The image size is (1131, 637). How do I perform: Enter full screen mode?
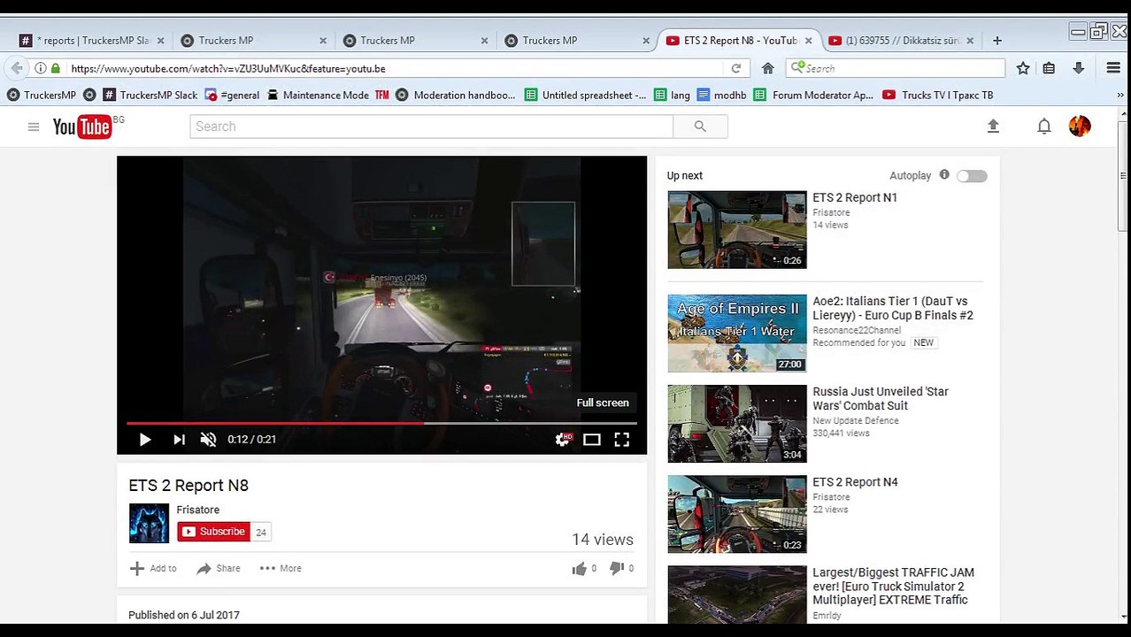[x=622, y=440]
